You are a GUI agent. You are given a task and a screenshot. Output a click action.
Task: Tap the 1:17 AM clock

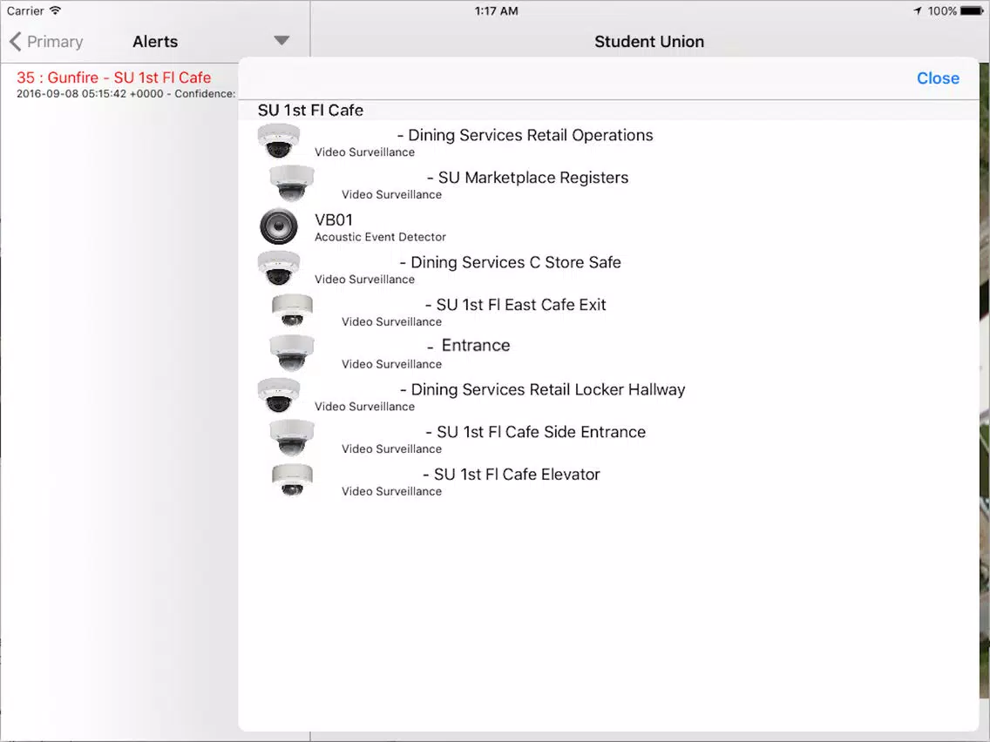(x=496, y=10)
